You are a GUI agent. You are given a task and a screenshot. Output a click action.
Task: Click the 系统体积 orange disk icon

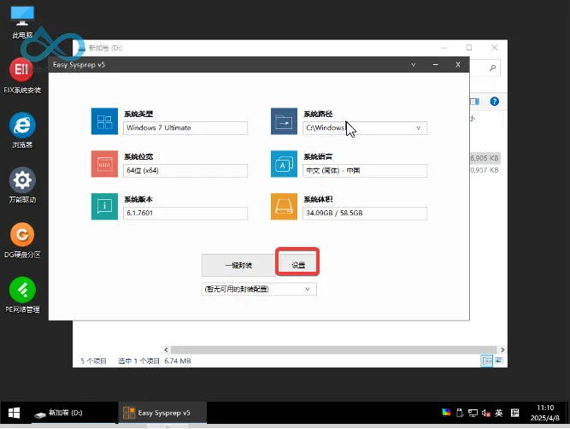pos(284,207)
